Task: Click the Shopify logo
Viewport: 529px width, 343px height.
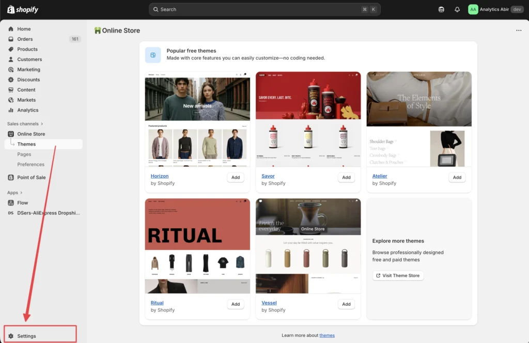Action: (23, 9)
